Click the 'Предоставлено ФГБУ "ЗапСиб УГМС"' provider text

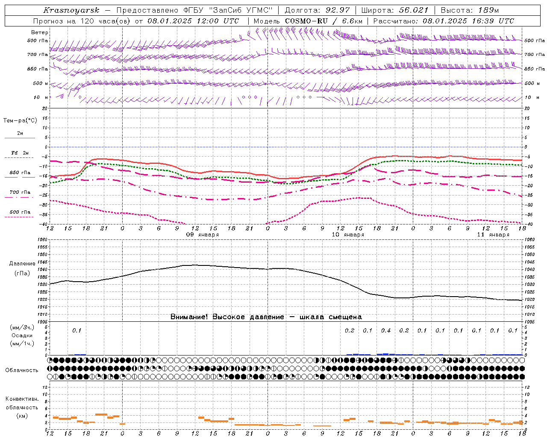tap(195, 10)
